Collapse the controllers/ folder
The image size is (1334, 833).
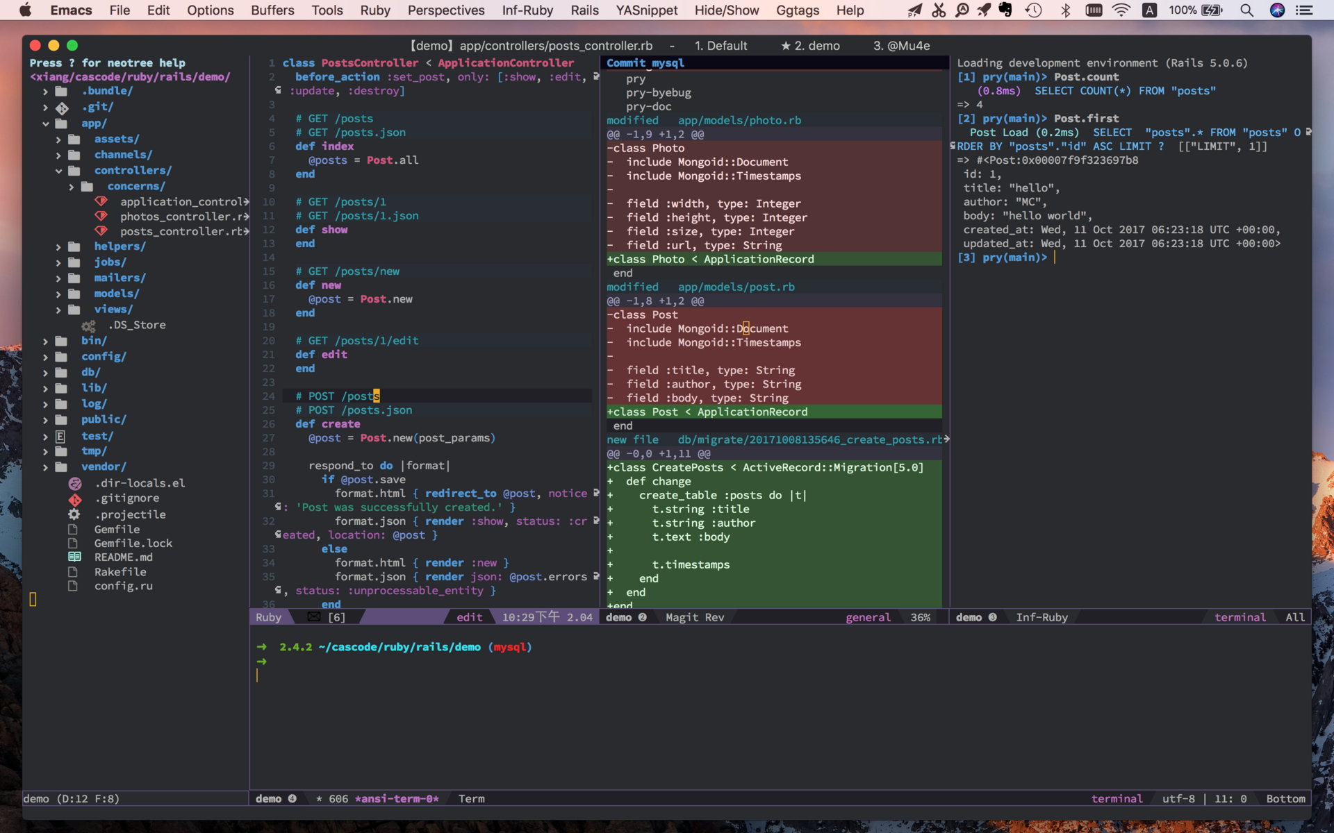point(58,171)
